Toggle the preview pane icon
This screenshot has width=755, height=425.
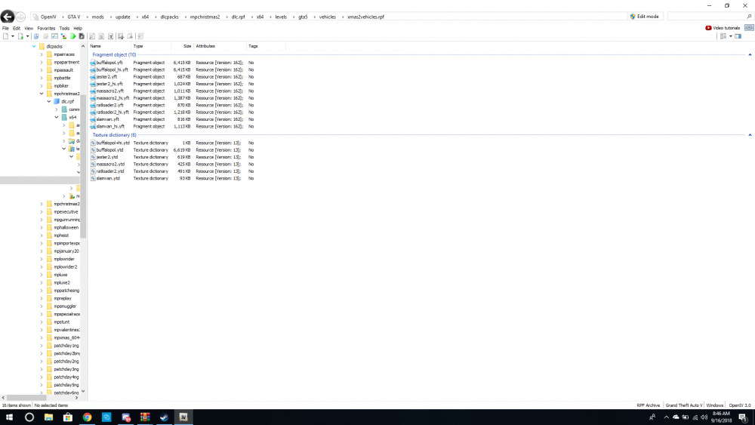click(738, 36)
